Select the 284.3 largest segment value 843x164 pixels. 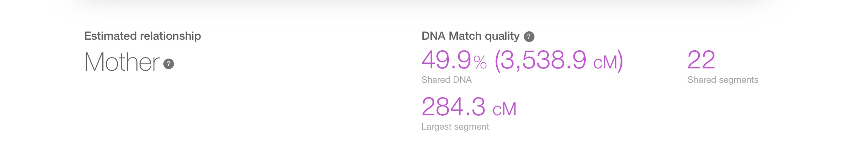pos(453,107)
